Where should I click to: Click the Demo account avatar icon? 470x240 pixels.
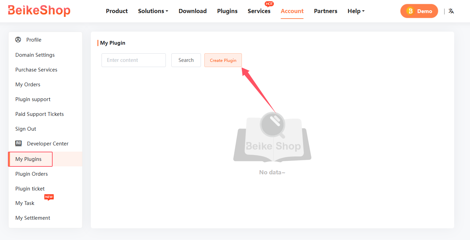(410, 11)
